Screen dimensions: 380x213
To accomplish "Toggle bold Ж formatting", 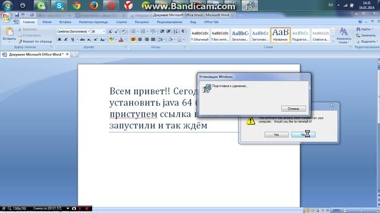I will [59, 40].
